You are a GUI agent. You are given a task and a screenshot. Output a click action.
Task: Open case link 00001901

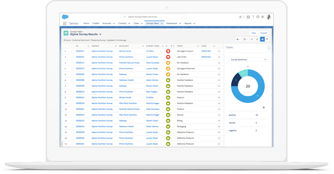pos(206,51)
